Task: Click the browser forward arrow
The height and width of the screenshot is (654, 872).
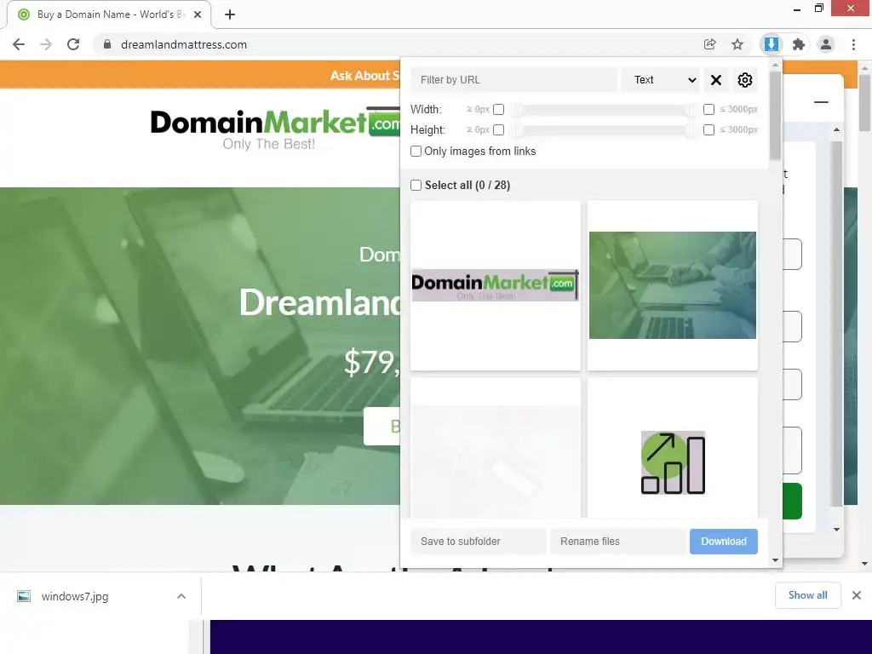Action: tap(46, 44)
